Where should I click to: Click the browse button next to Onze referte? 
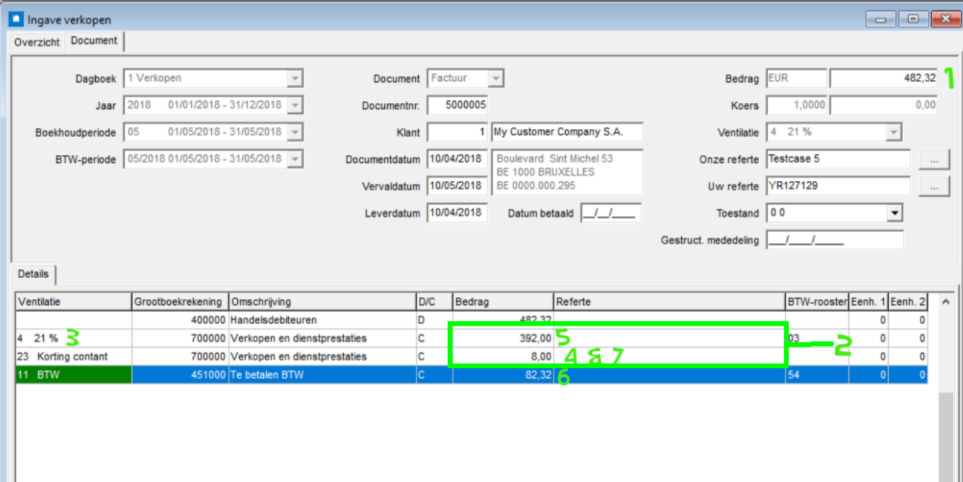tap(934, 159)
